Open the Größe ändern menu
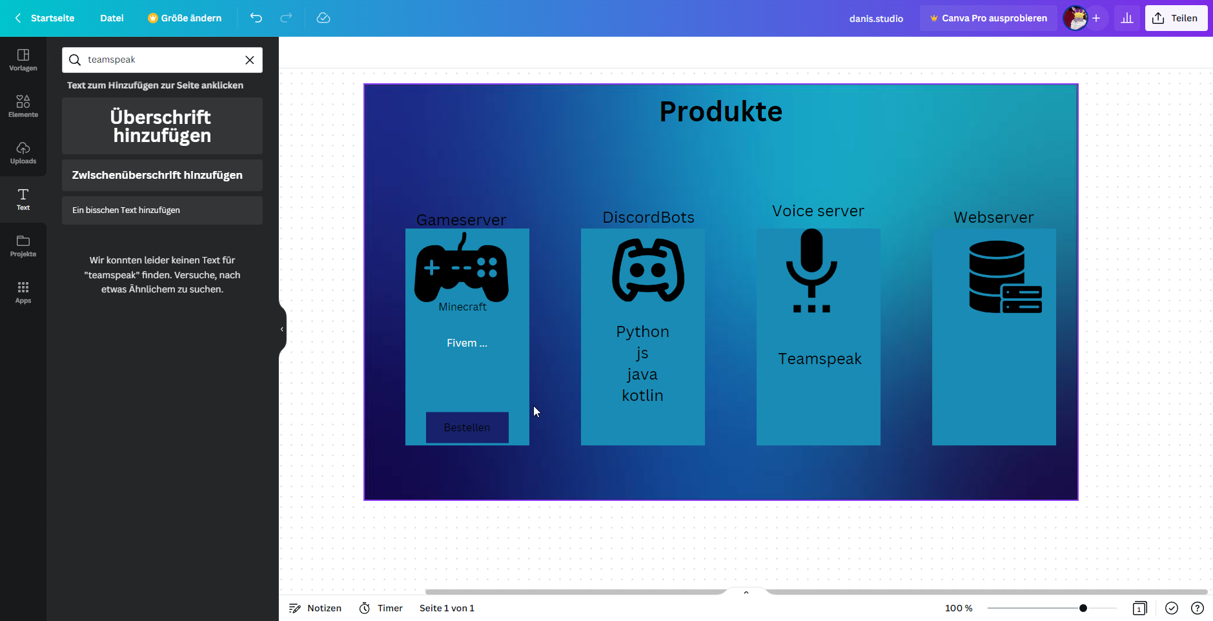The height and width of the screenshot is (621, 1213). 185,18
